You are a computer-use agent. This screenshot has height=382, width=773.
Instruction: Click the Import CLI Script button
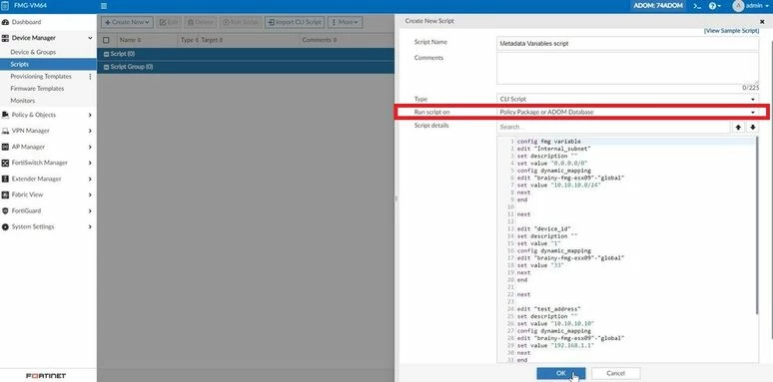tap(295, 22)
